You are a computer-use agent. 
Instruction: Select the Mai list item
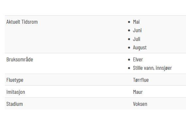136,22
